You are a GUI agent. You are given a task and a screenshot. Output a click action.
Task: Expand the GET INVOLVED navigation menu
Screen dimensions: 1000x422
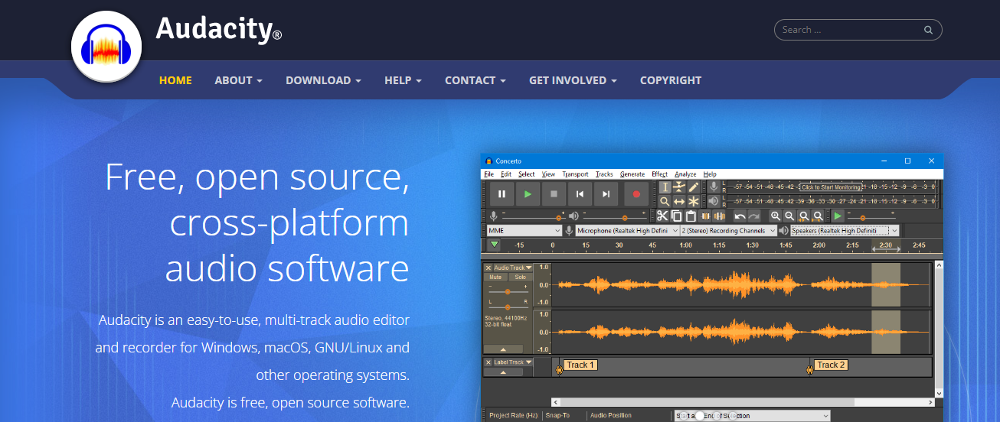(573, 80)
